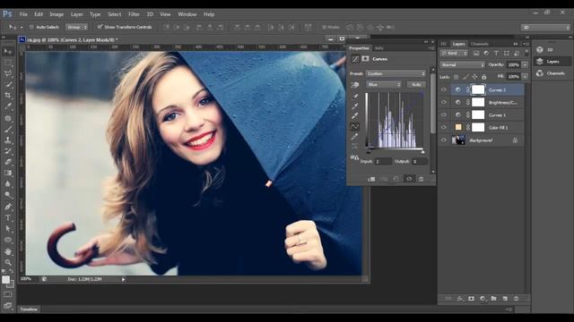
Task: Switch to the Channels tab
Action: pyautogui.click(x=480, y=44)
